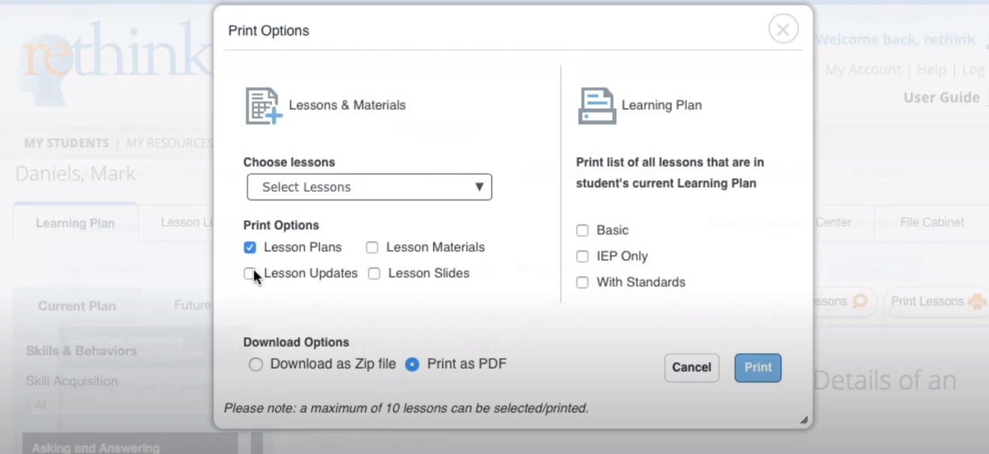Click the Cancel button

point(692,367)
